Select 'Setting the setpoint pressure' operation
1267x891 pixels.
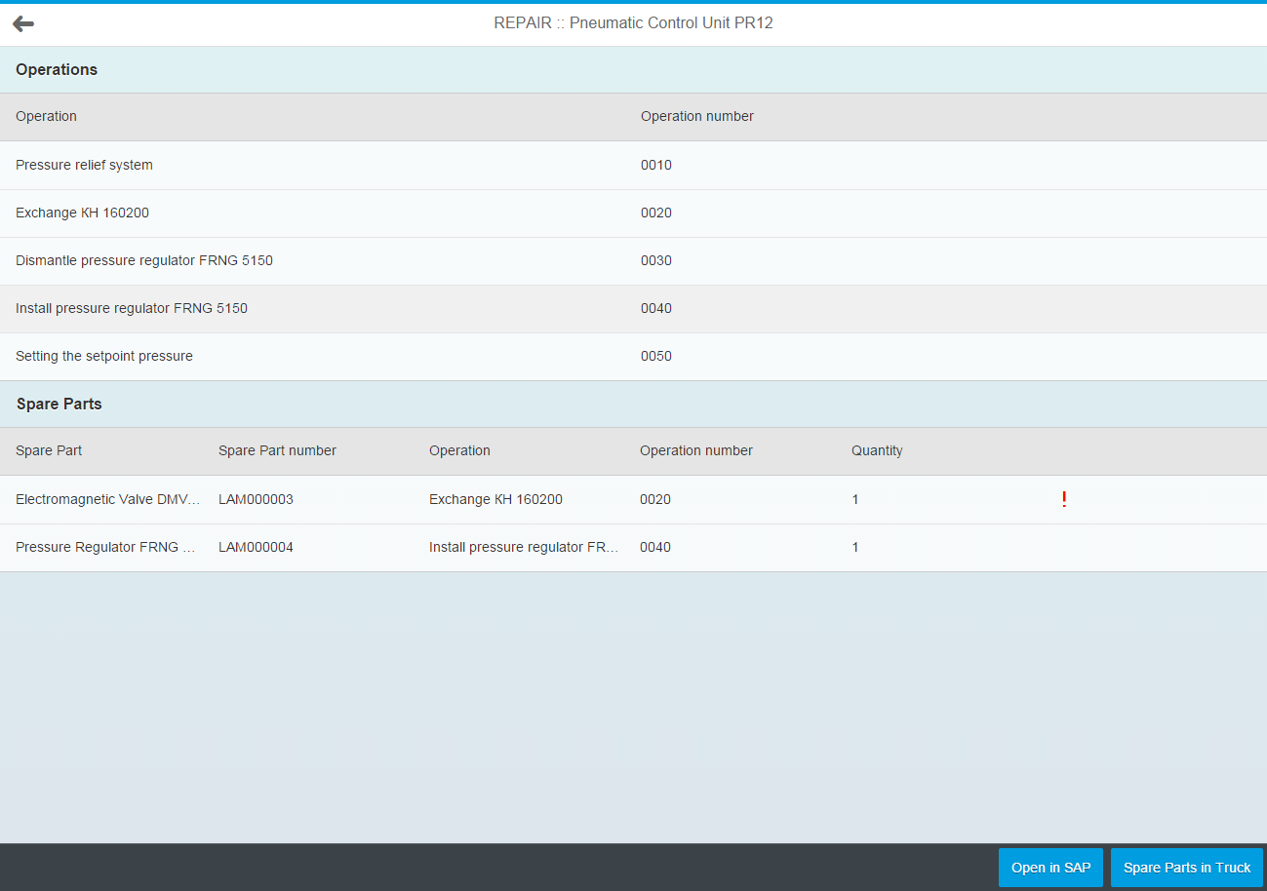(633, 356)
